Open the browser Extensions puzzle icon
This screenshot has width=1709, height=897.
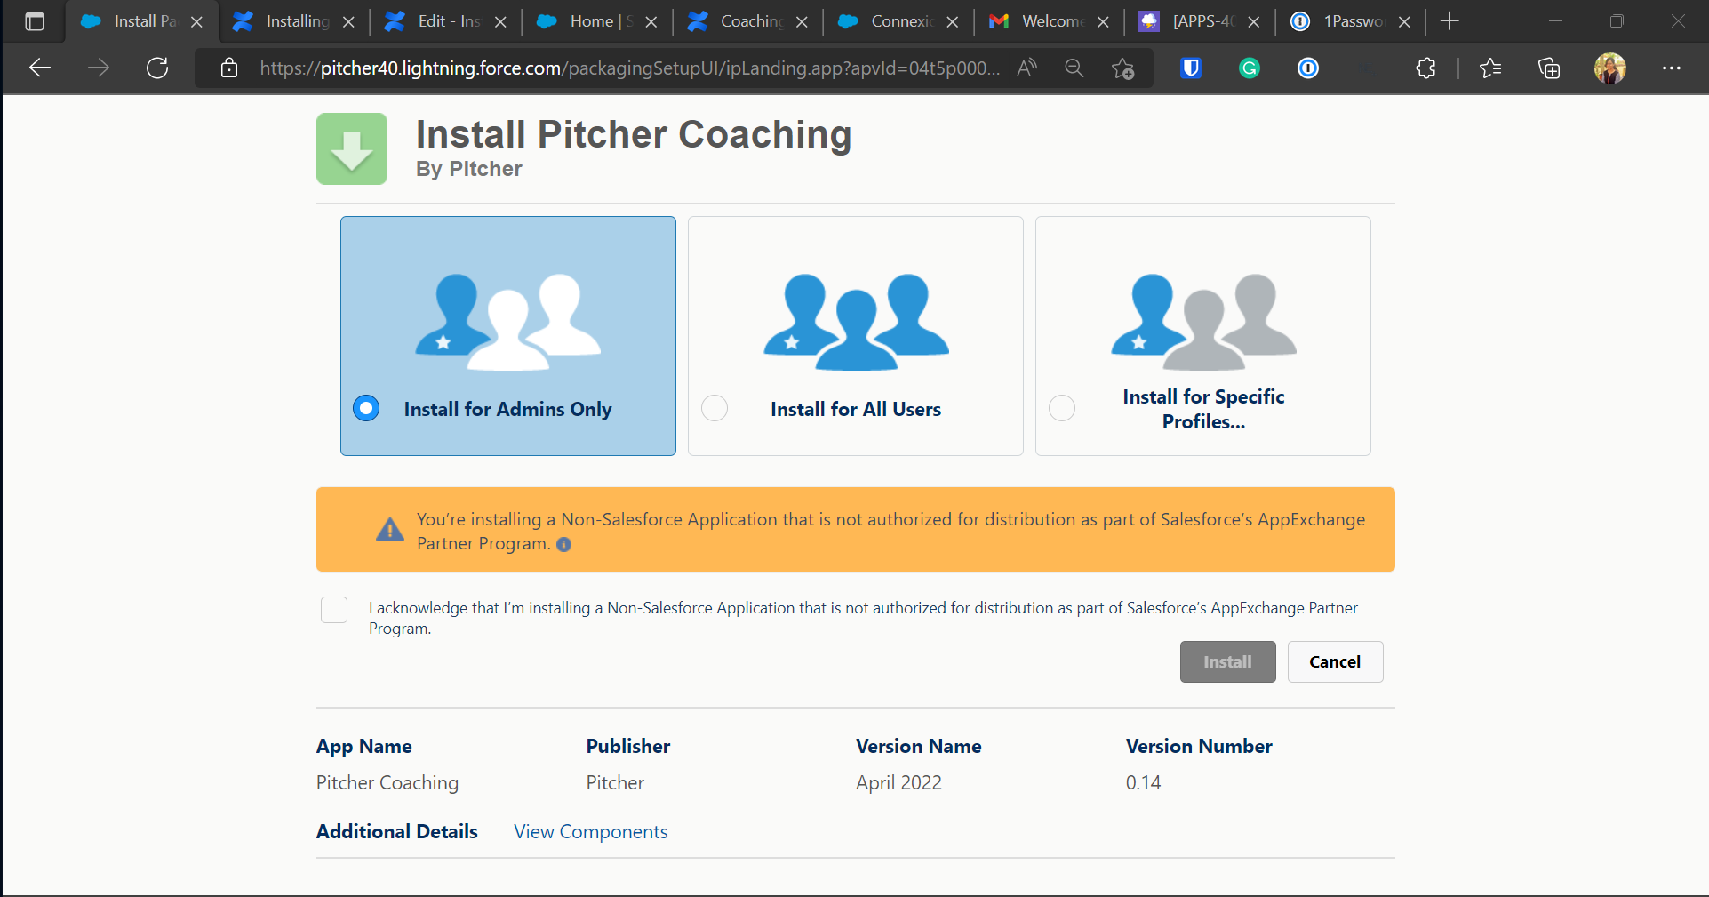(1425, 68)
